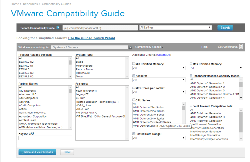Focus the Keyword input field
The height and width of the screenshot is (162, 250).
pyautogui.click(x=45, y=138)
